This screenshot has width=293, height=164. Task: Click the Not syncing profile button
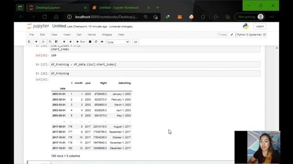(250, 17)
